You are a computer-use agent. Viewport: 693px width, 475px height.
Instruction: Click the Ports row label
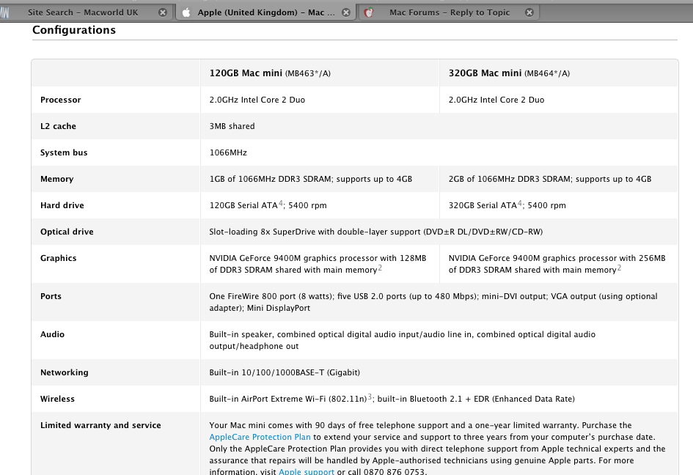point(51,296)
